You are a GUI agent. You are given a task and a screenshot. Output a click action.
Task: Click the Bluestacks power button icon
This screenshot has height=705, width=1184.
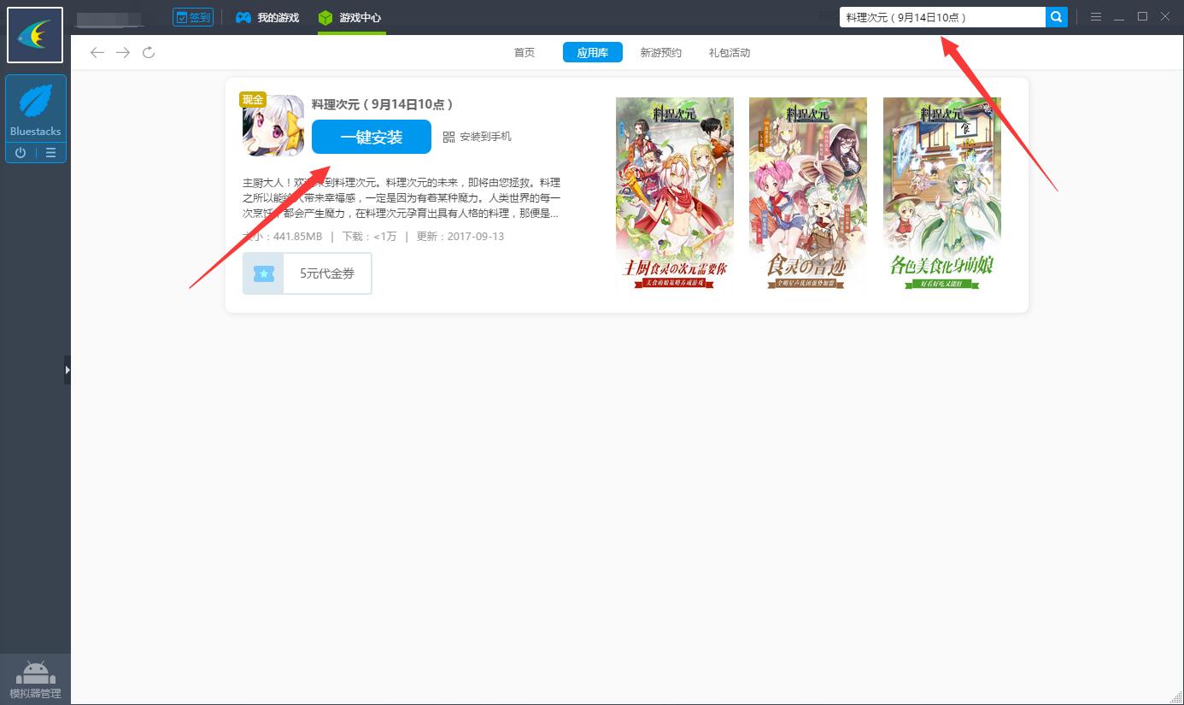(21, 153)
